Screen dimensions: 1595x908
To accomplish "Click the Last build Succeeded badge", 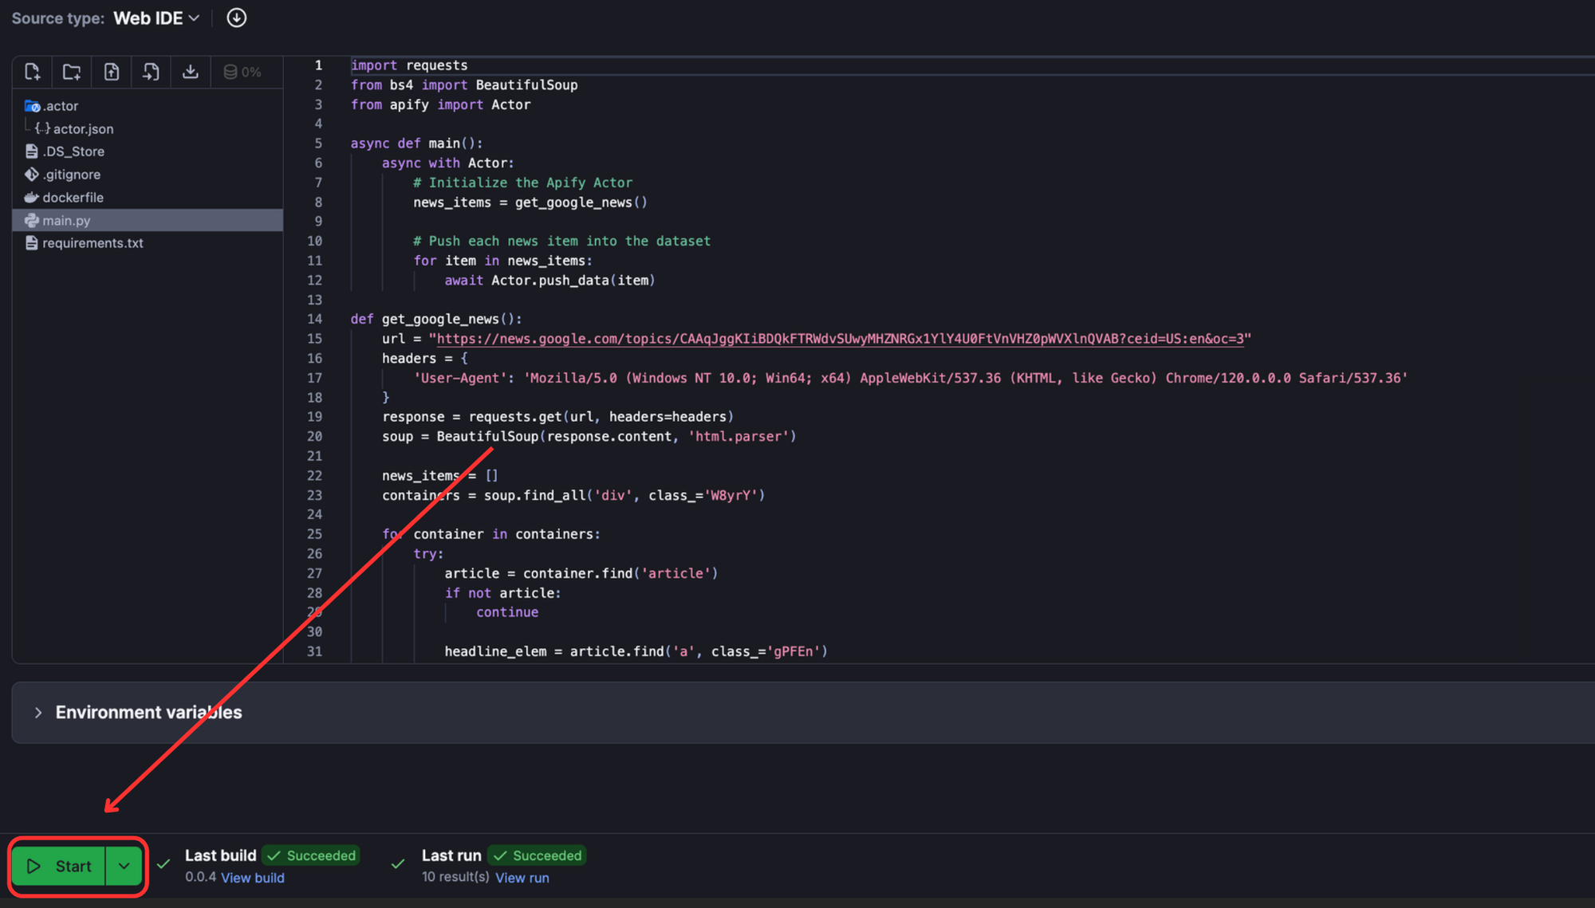I will (x=312, y=855).
